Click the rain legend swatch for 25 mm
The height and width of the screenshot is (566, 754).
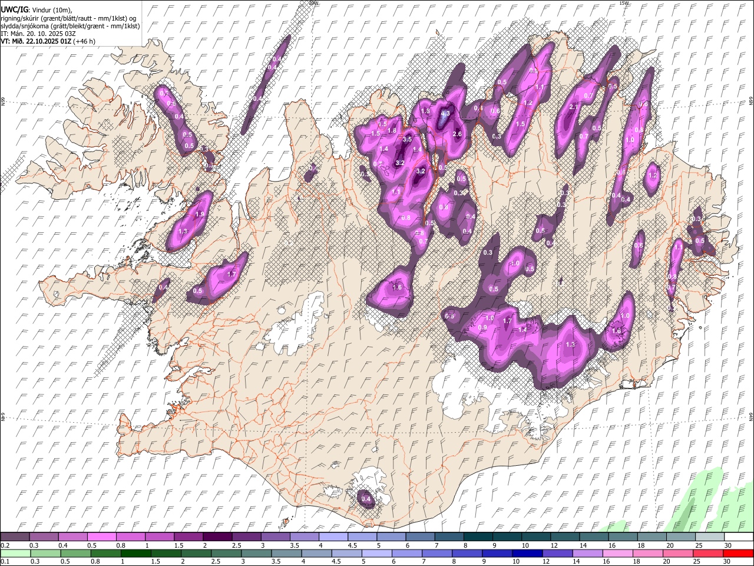point(709,553)
